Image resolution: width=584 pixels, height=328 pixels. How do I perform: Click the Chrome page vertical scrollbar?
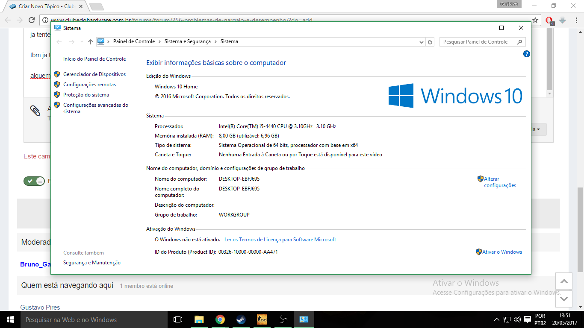pyautogui.click(x=580, y=230)
